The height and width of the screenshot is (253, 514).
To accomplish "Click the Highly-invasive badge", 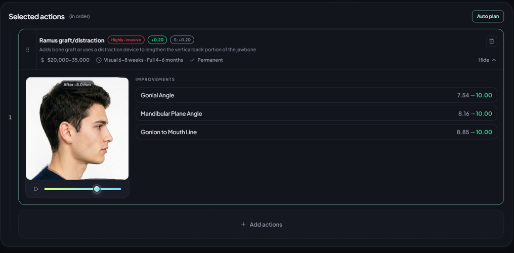I will 126,40.
